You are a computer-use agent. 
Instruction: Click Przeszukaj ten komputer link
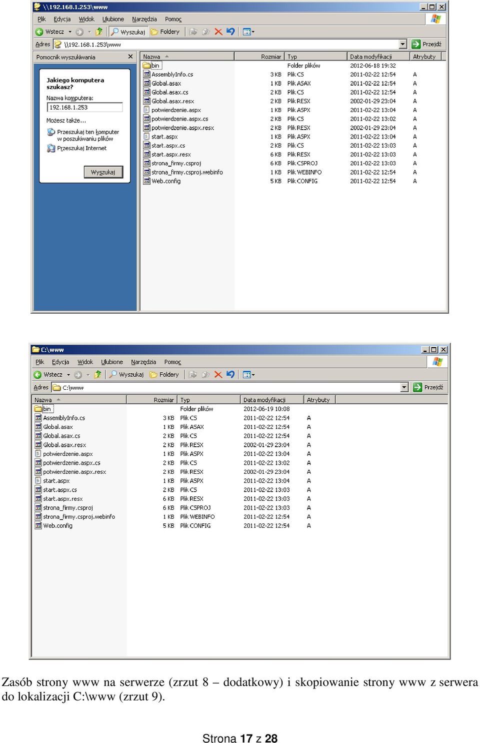pyautogui.click(x=88, y=135)
